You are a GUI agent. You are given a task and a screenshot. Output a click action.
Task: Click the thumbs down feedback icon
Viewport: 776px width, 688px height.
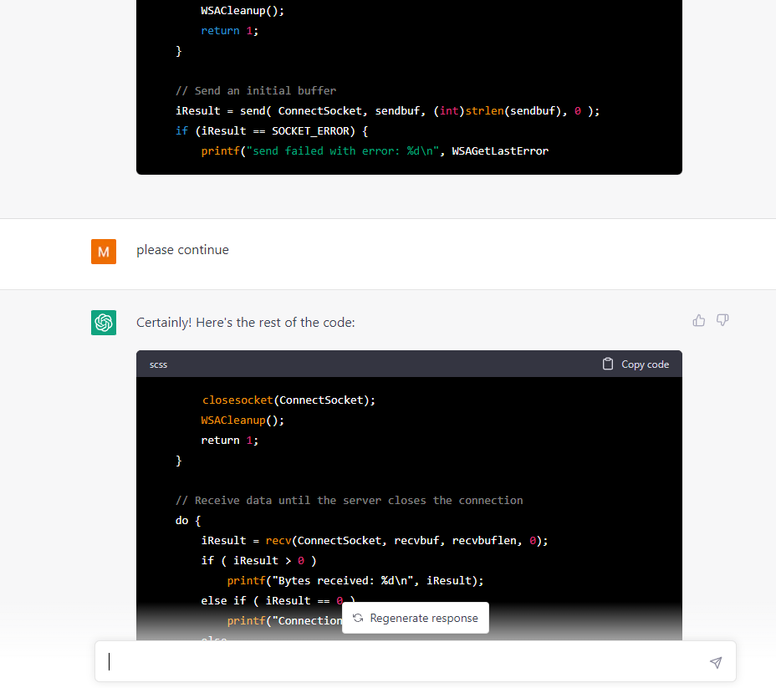coord(722,320)
